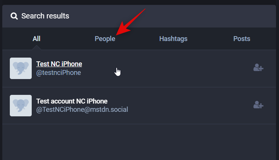Click the @TestNCiPhone@mstdn.social handle
Screen dimensions: 279x160
click(x=82, y=110)
